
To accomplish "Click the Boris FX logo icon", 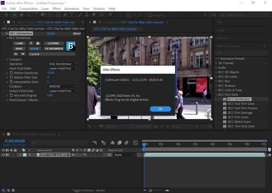I will (x=71, y=46).
